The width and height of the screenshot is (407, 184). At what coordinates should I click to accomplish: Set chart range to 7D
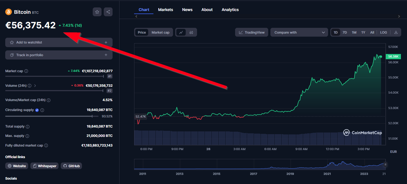[x=345, y=33]
